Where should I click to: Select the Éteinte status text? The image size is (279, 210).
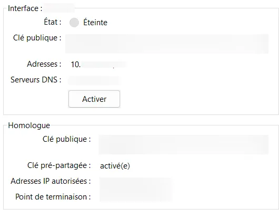point(95,23)
